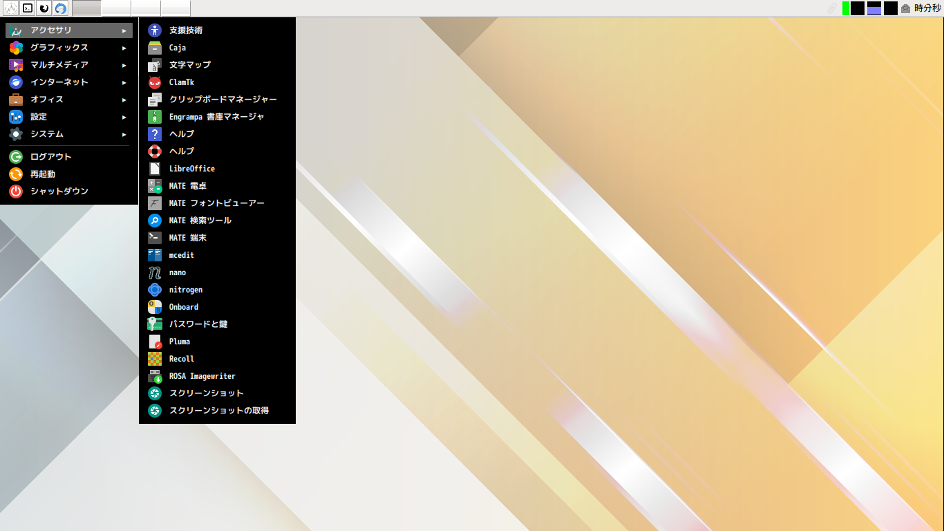Open Recoll search icon

pos(155,359)
